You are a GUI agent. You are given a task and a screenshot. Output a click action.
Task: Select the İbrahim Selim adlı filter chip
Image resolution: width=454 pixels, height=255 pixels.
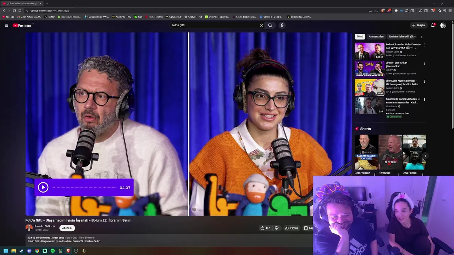pos(402,36)
